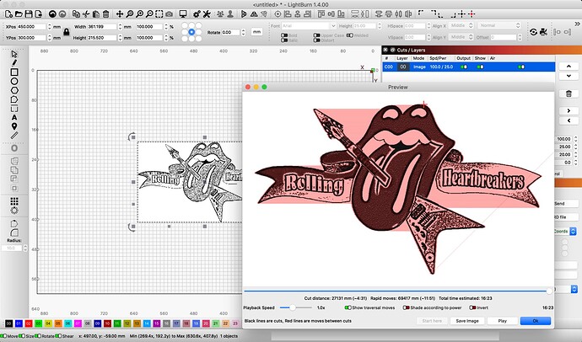
Task: Click the Ok button in Preview
Action: tap(536, 321)
